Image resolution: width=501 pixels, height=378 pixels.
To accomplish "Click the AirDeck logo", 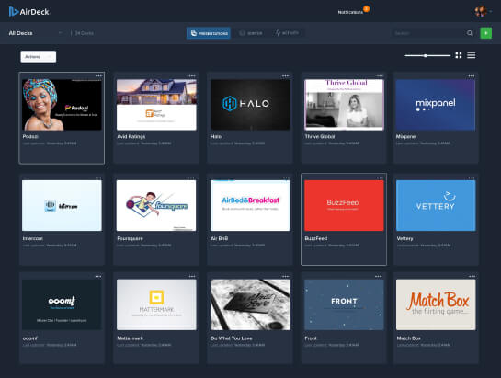I will point(28,12).
